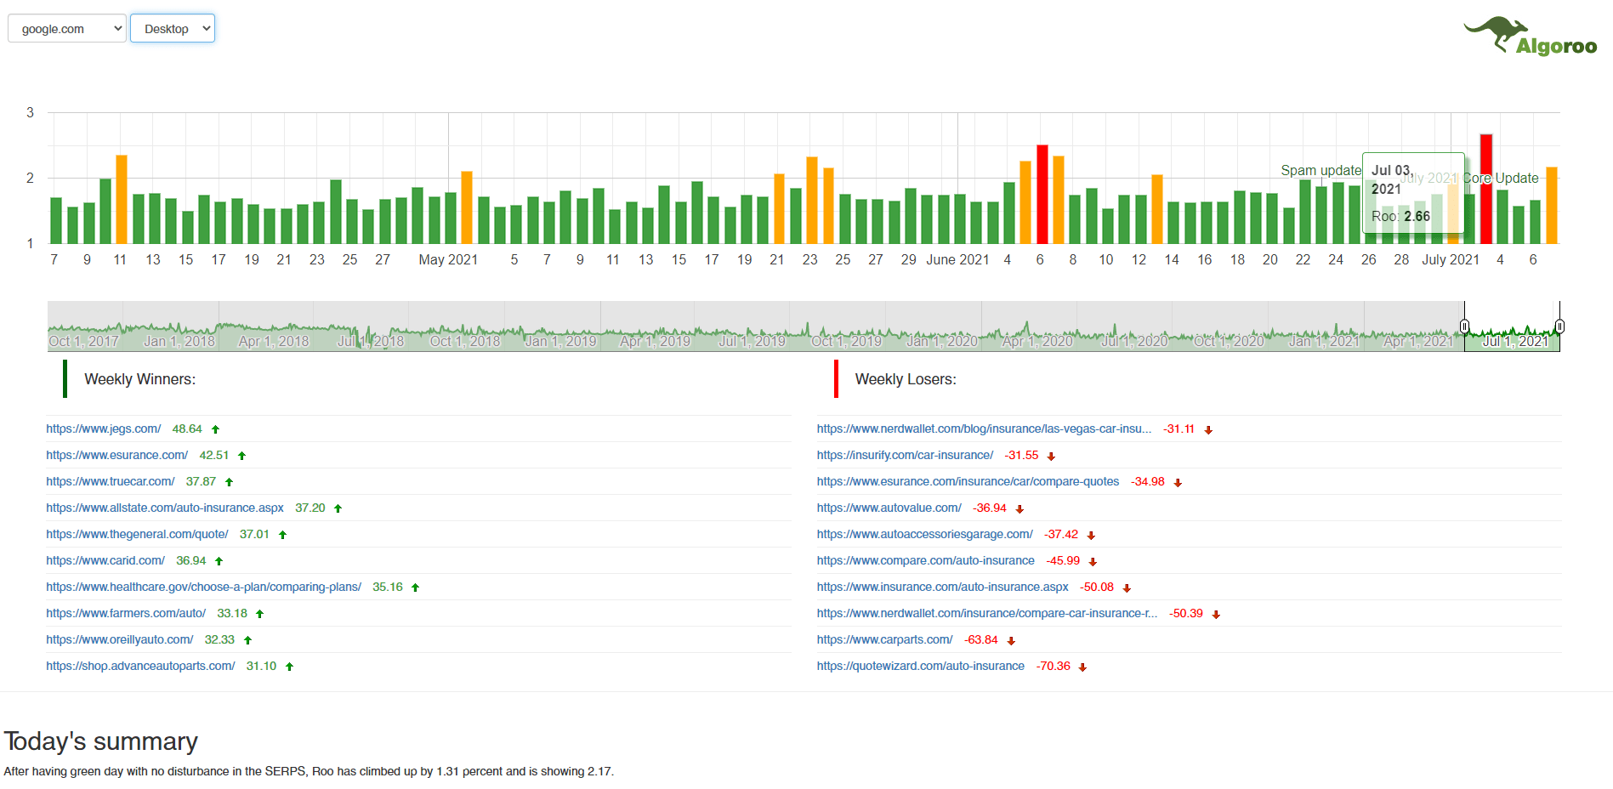Click the Weekly Losers heading
The height and width of the screenshot is (789, 1613).
(x=906, y=379)
